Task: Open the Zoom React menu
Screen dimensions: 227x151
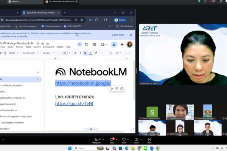Action: pyautogui.click(x=124, y=140)
